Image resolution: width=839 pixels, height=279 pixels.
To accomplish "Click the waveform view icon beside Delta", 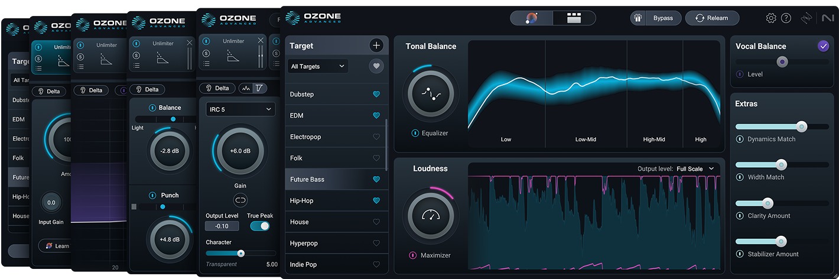I will tap(245, 89).
